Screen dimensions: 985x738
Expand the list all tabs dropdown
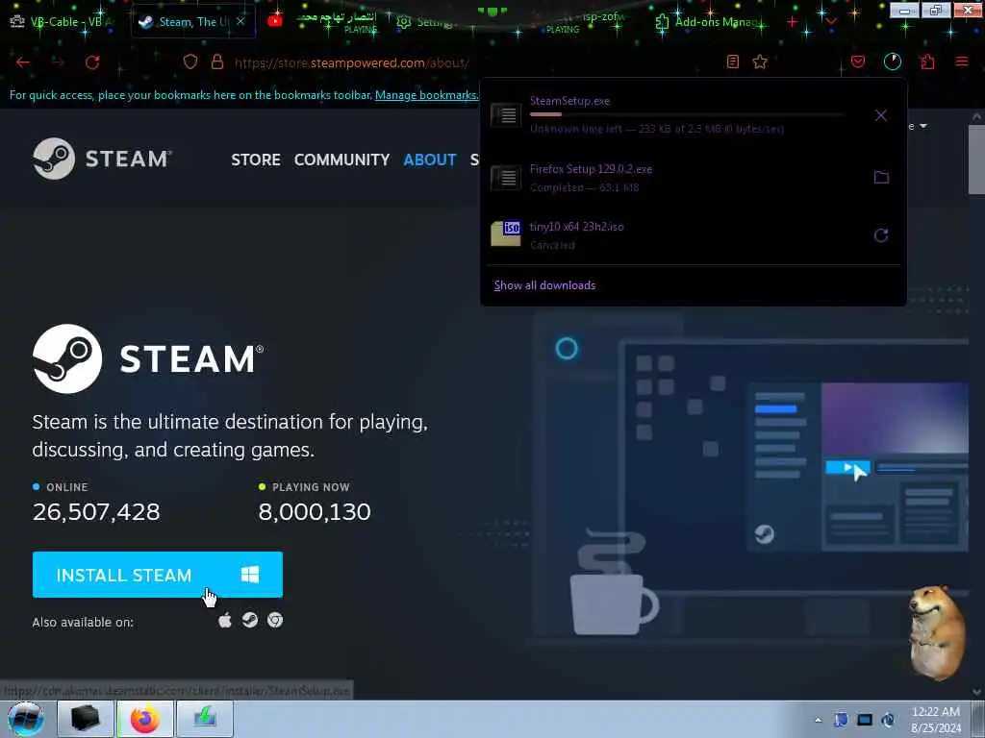[x=831, y=22]
